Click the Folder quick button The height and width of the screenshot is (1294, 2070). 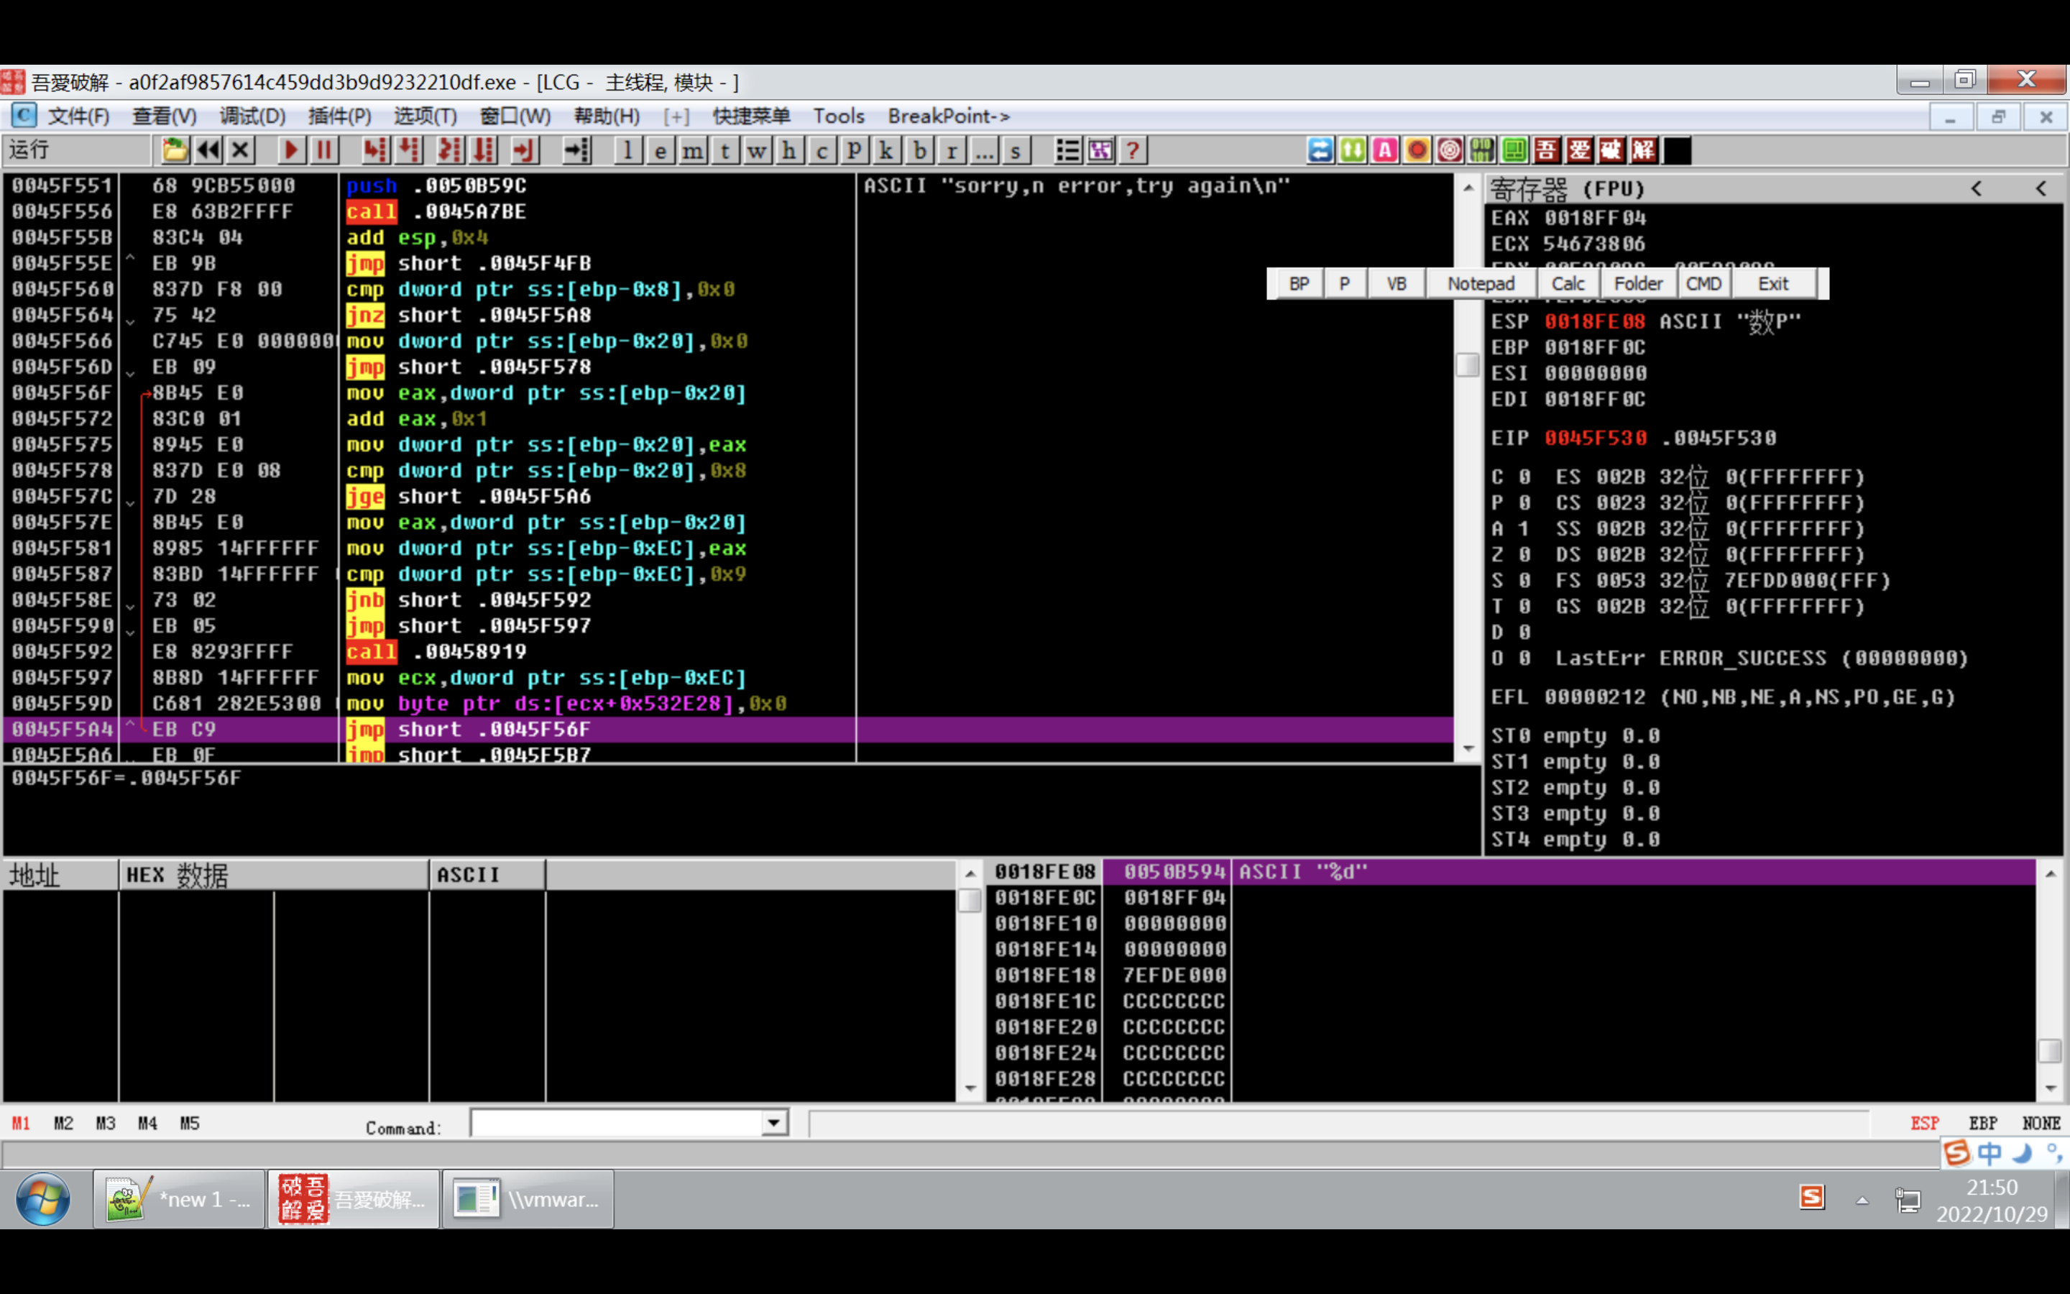pyautogui.click(x=1638, y=283)
